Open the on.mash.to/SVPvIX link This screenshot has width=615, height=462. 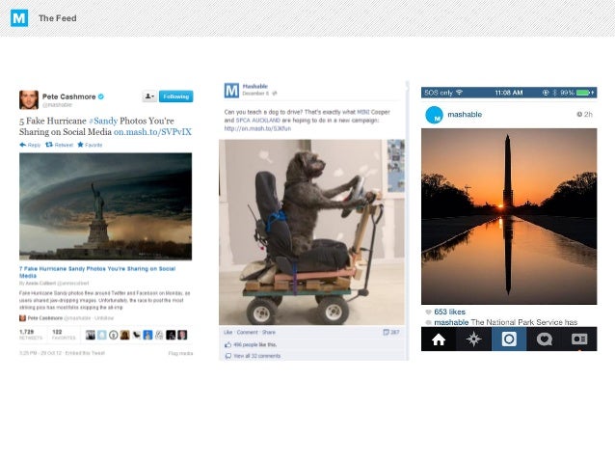tap(152, 132)
